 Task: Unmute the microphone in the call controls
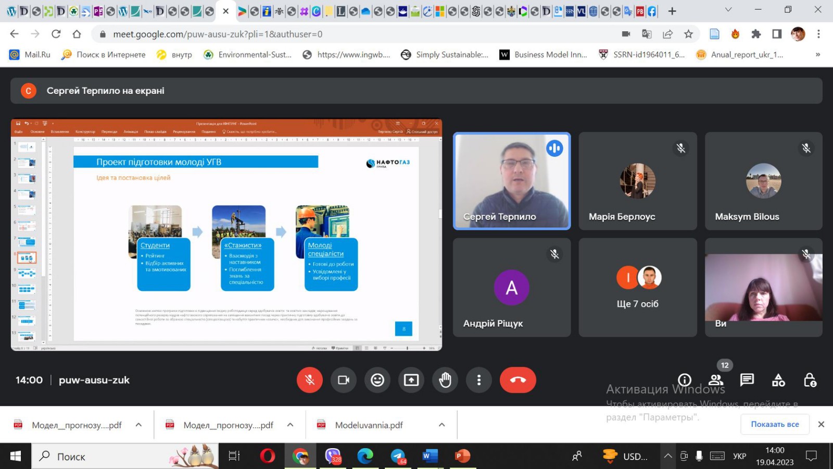coord(309,380)
